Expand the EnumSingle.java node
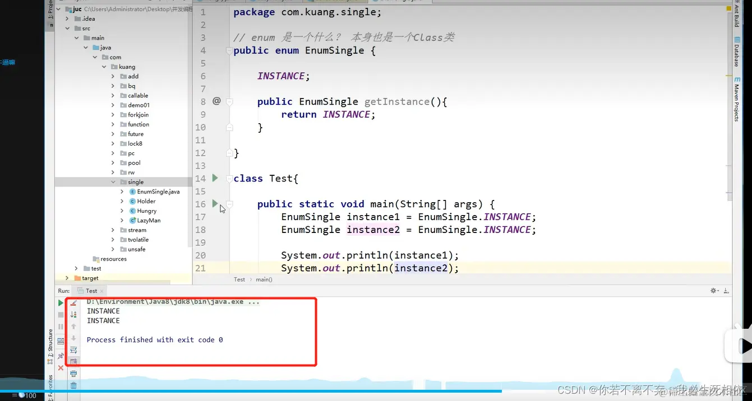The height and width of the screenshot is (401, 752). pos(122,192)
